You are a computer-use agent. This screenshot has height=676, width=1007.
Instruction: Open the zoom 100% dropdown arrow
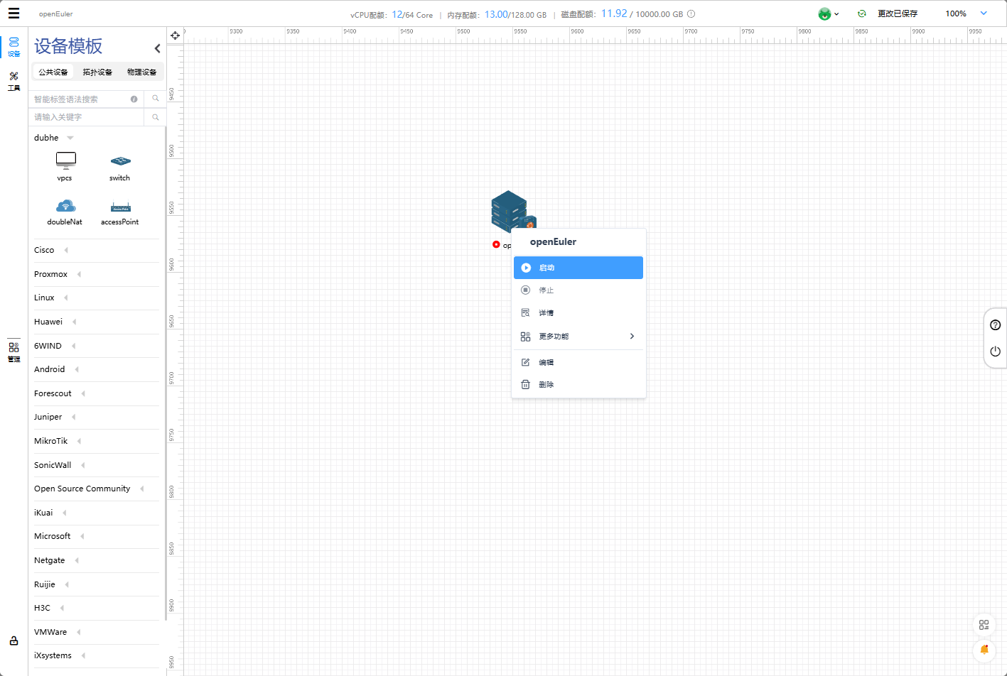click(x=984, y=13)
